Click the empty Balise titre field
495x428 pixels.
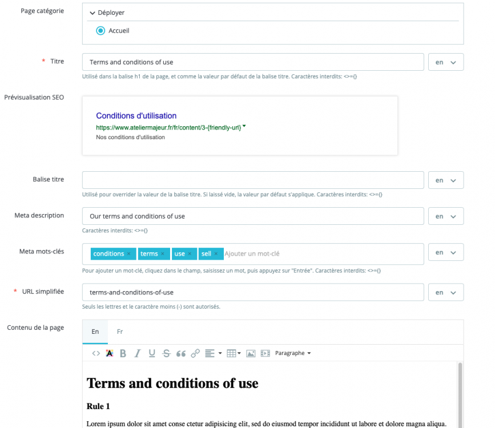tap(253, 180)
